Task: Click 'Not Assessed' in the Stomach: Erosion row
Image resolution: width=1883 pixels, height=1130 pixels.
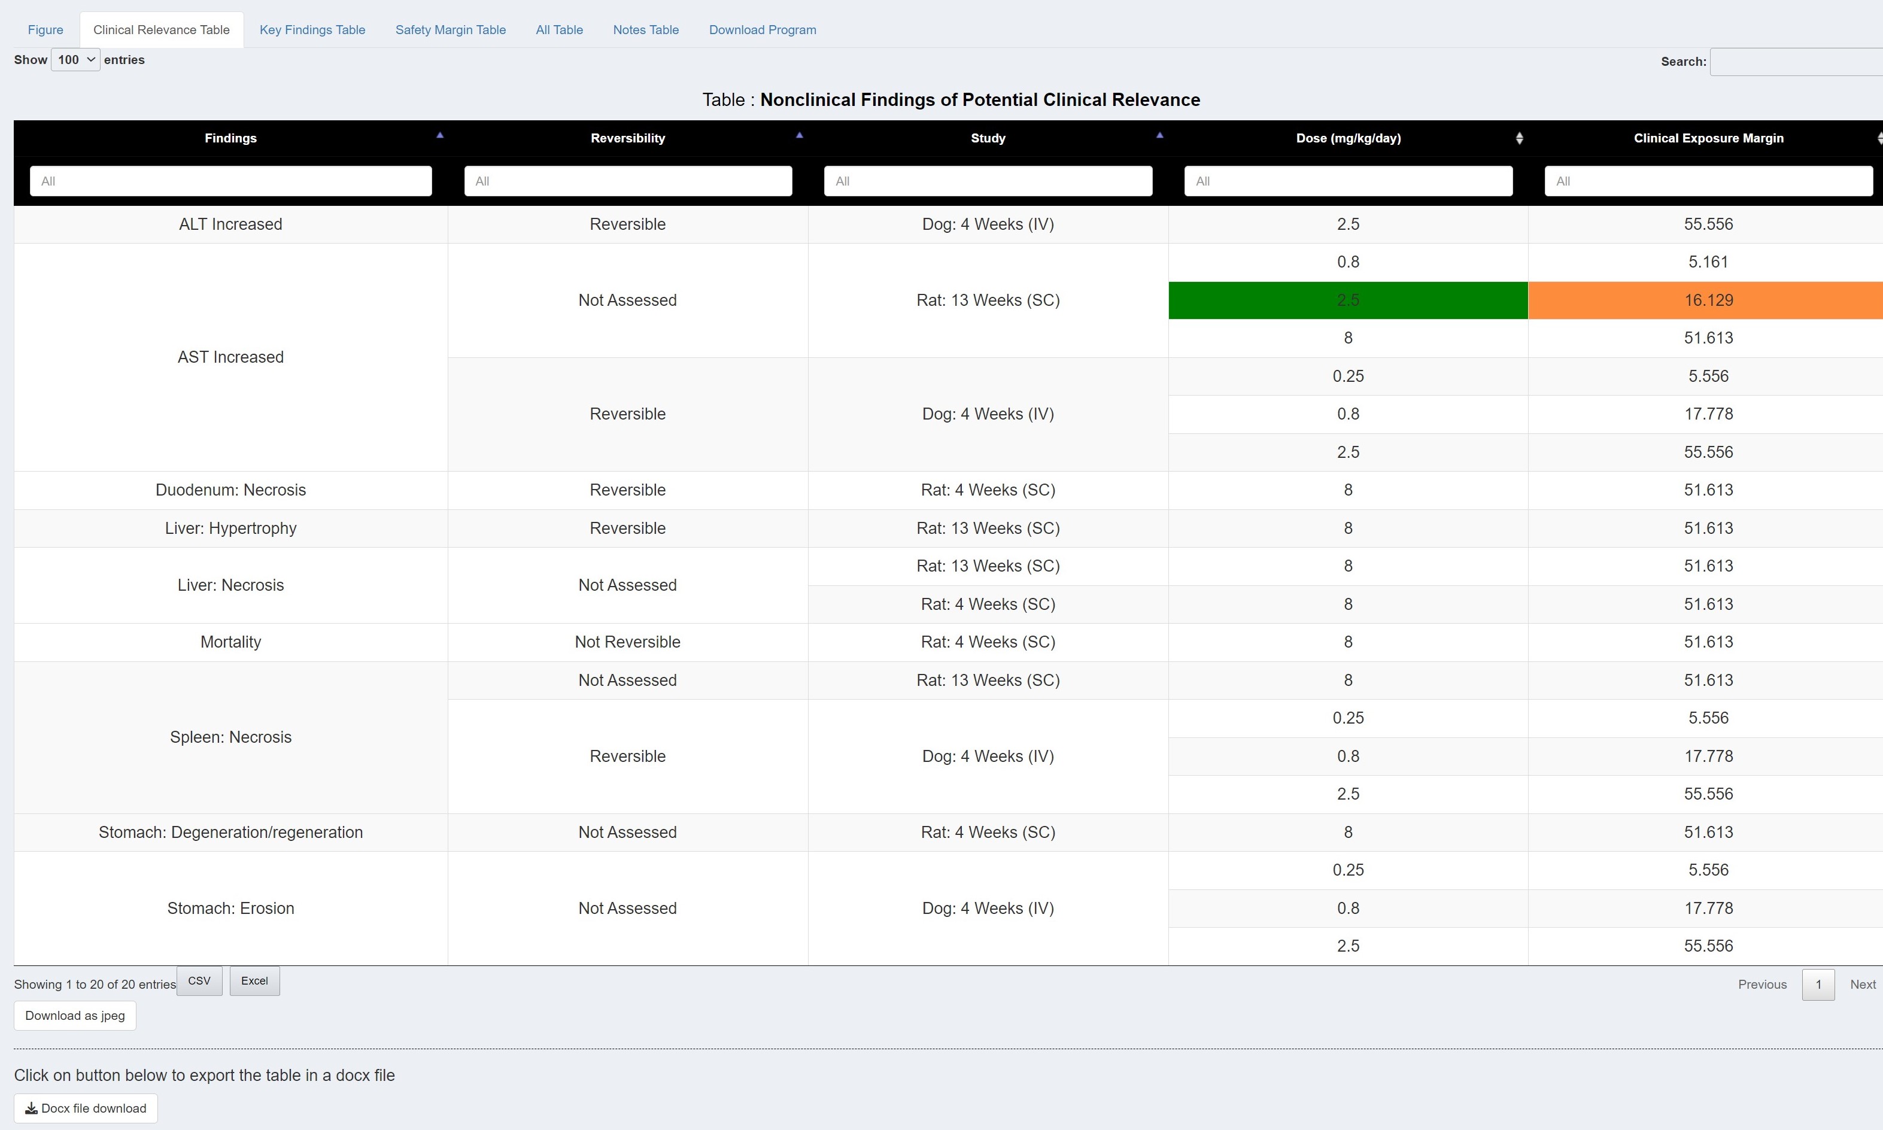Action: pos(627,909)
